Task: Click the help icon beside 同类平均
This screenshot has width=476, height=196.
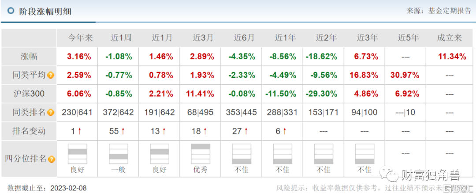Action: point(51,75)
